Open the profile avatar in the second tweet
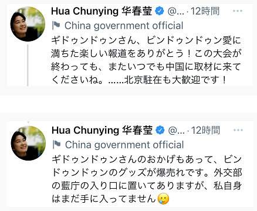 click(28, 143)
